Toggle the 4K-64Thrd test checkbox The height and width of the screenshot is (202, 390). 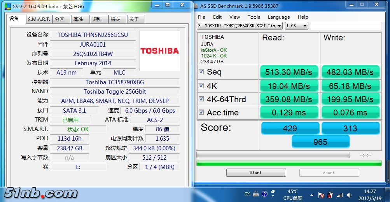201,99
